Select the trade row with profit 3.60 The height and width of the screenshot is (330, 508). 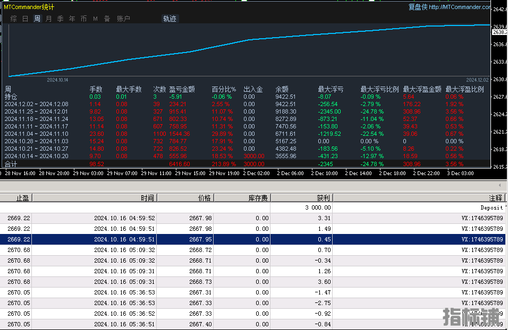click(253, 282)
